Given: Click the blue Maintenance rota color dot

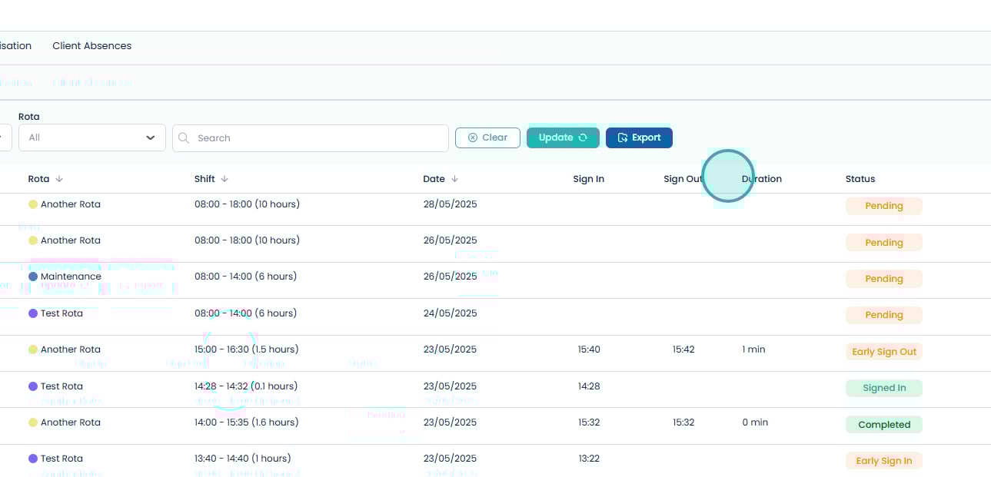Looking at the screenshot, I should (x=33, y=277).
